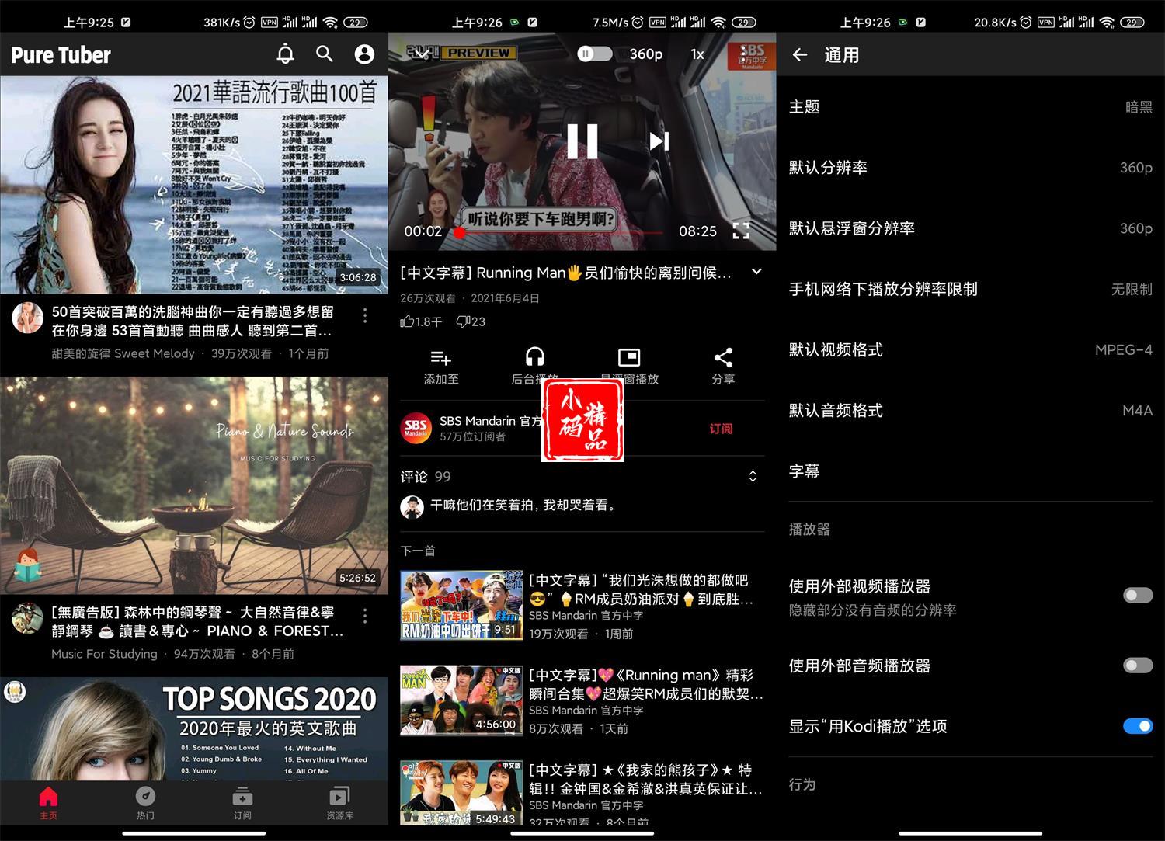Enter fullscreen mode on the player
1165x841 pixels.
click(x=742, y=231)
